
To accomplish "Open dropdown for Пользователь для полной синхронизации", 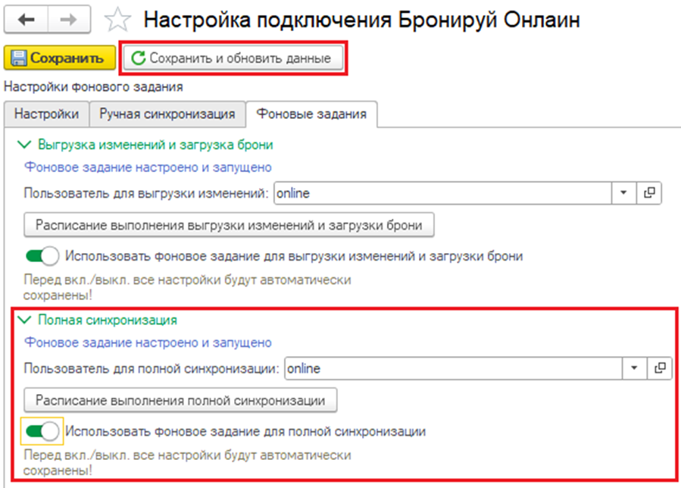I will 634,368.
